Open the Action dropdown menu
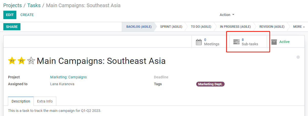This screenshot has width=308, height=116. (x=227, y=15)
